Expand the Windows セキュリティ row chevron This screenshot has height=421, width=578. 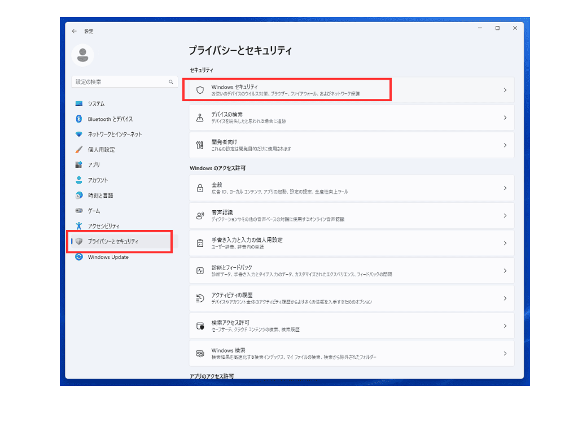point(506,89)
